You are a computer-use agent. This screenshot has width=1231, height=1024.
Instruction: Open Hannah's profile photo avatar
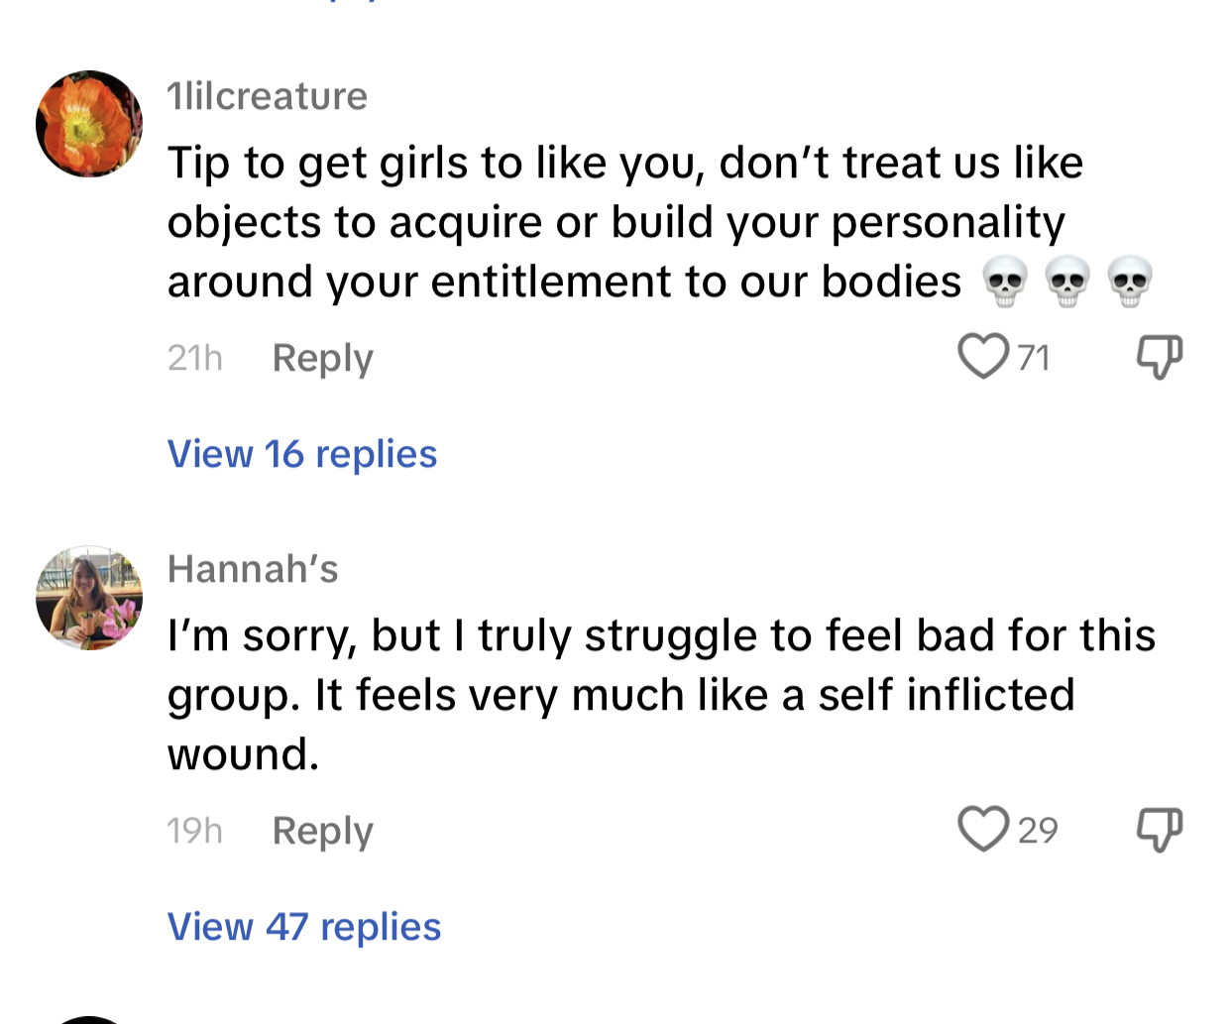point(89,598)
